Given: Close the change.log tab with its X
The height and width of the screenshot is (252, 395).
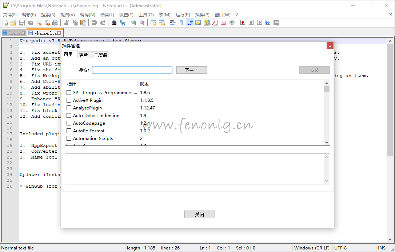Looking at the screenshot, I should click(59, 33).
